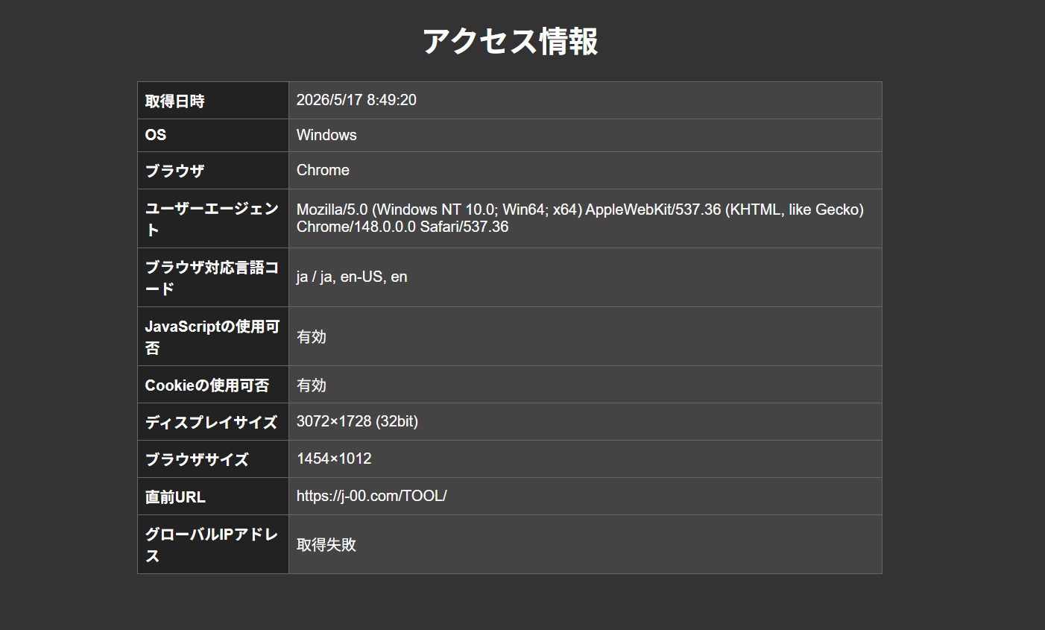This screenshot has height=630, width=1045.
Task: Select the ja / ja, en-US, en value
Action: click(352, 277)
